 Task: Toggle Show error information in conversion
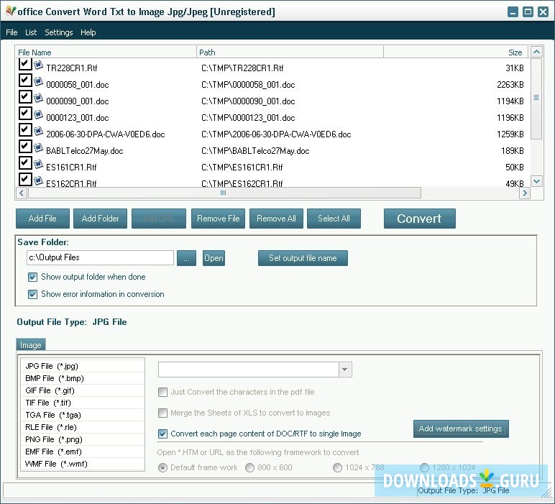click(x=32, y=295)
